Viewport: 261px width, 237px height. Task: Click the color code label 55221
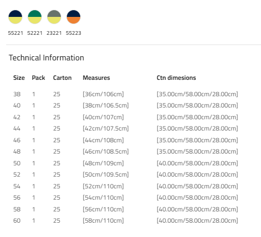15,33
